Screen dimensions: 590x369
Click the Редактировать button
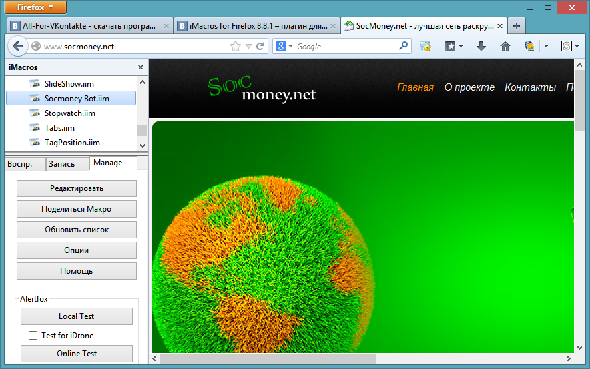point(77,188)
